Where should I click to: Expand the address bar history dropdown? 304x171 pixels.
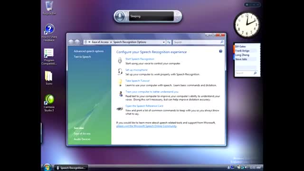point(164,42)
